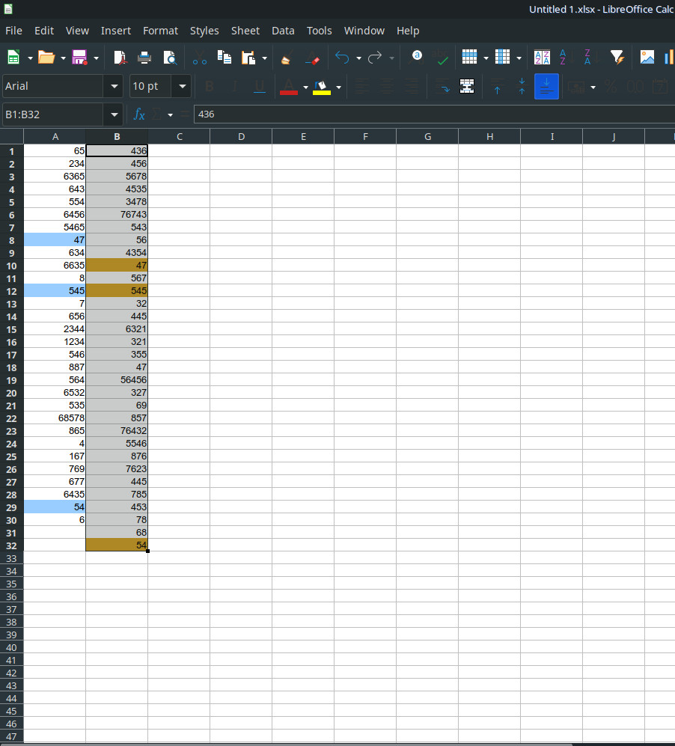Open the File menu
This screenshot has width=675, height=746.
tap(13, 31)
